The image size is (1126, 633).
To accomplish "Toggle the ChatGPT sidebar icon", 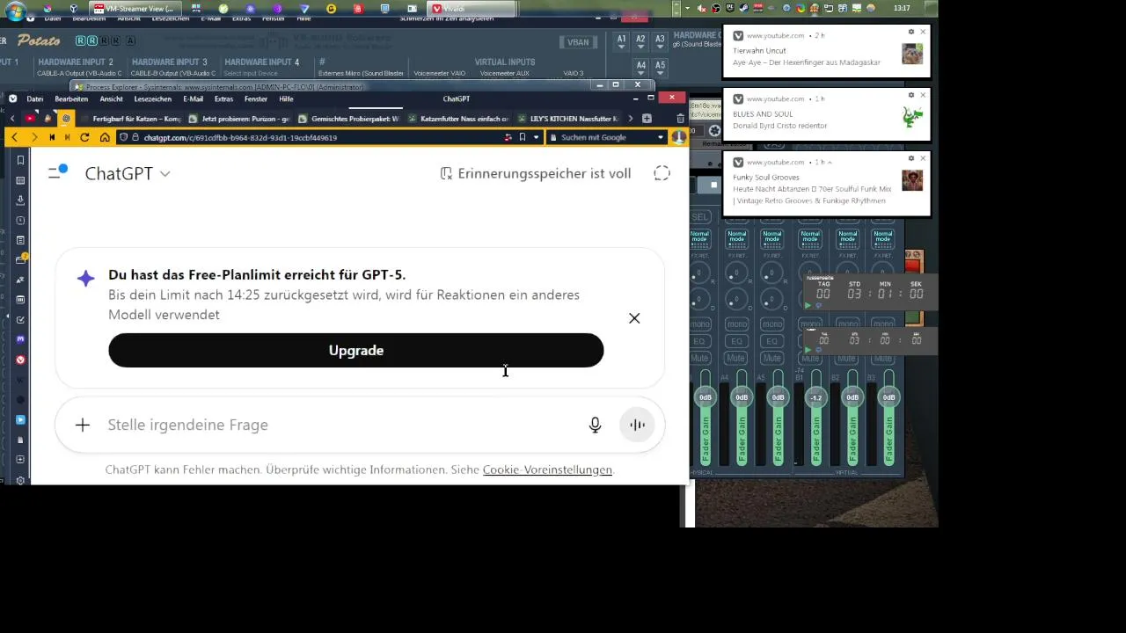I will (x=58, y=172).
